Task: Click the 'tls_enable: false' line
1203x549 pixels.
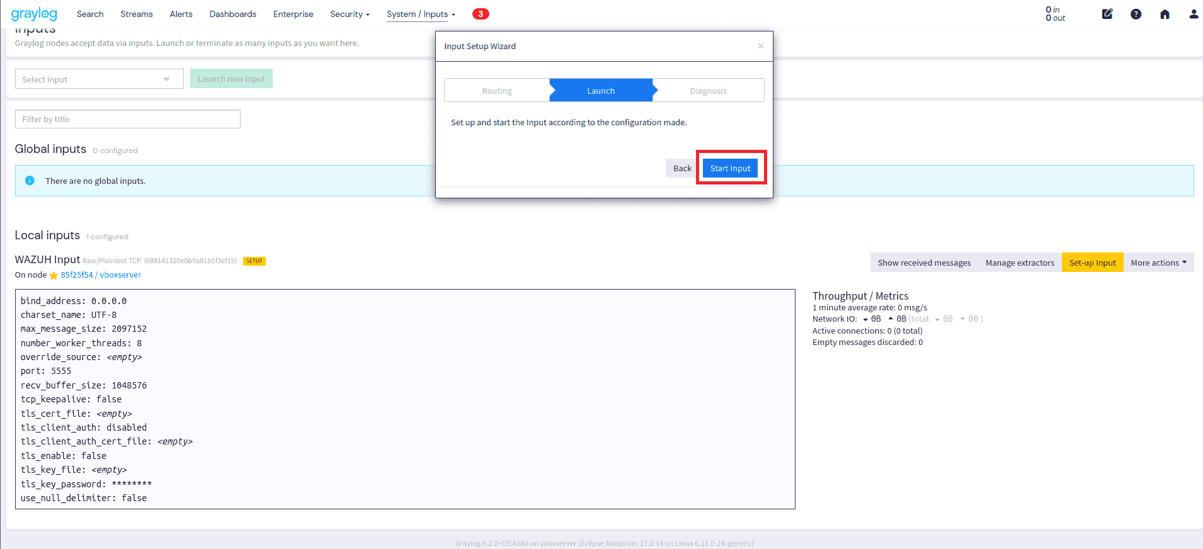Action: (x=64, y=456)
